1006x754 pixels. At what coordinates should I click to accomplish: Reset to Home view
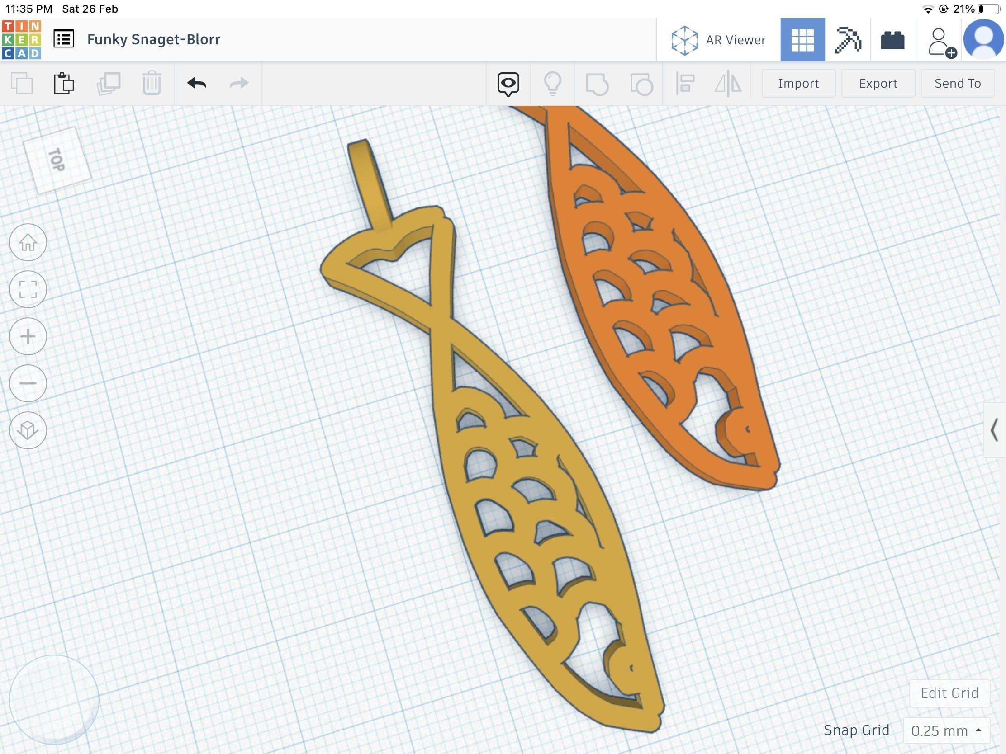(28, 242)
